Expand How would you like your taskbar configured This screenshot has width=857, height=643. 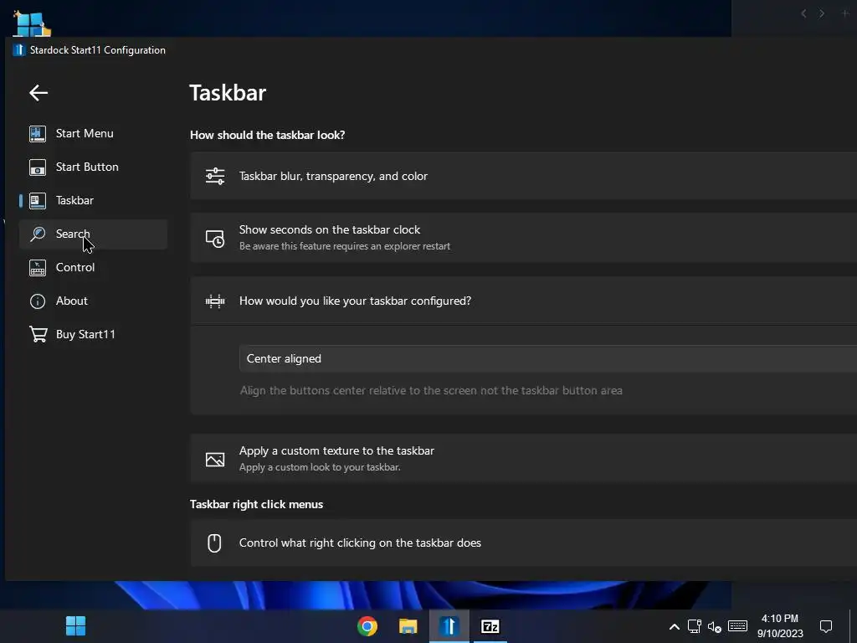[x=524, y=301]
